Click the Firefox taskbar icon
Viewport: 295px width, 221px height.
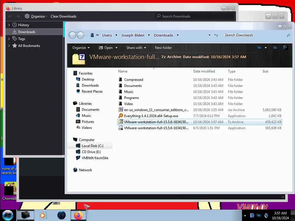(x=78, y=215)
